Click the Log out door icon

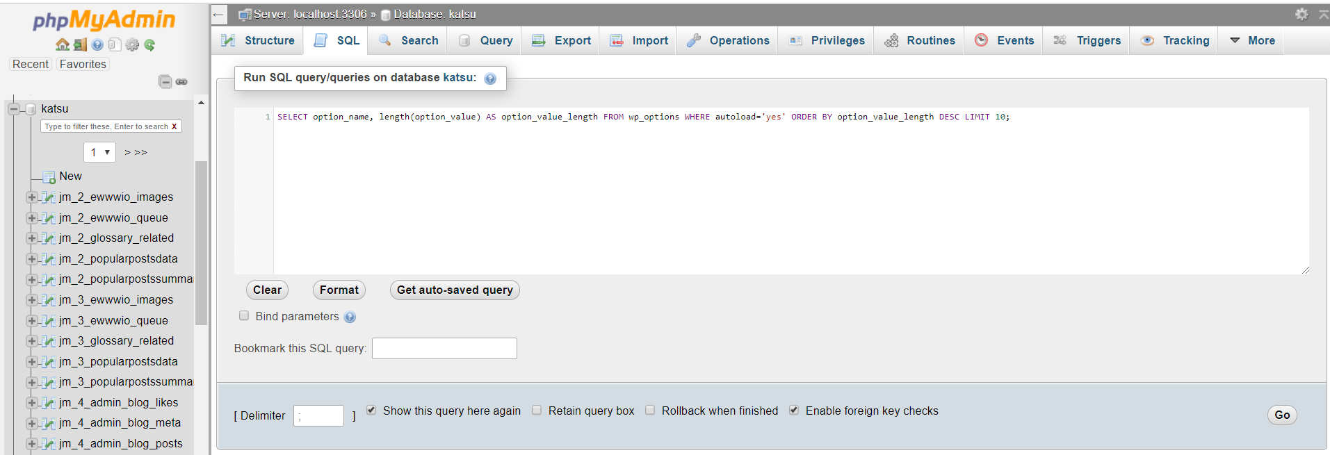pos(80,44)
